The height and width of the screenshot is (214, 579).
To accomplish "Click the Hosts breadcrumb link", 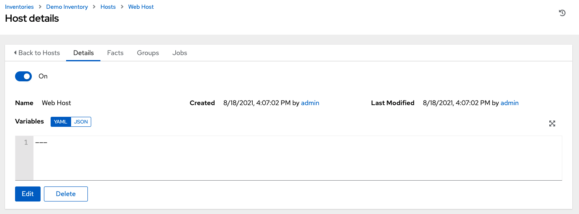I will 108,7.
